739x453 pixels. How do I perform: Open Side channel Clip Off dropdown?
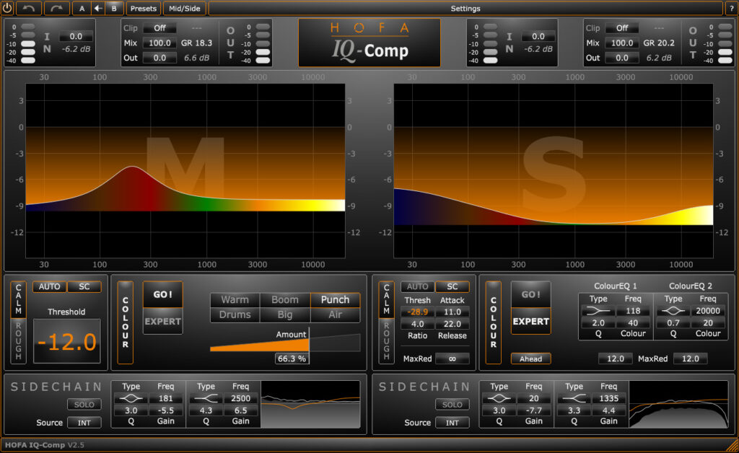(x=622, y=28)
